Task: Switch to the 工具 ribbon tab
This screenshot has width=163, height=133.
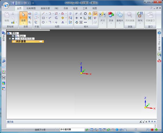Action: coord(85,8)
